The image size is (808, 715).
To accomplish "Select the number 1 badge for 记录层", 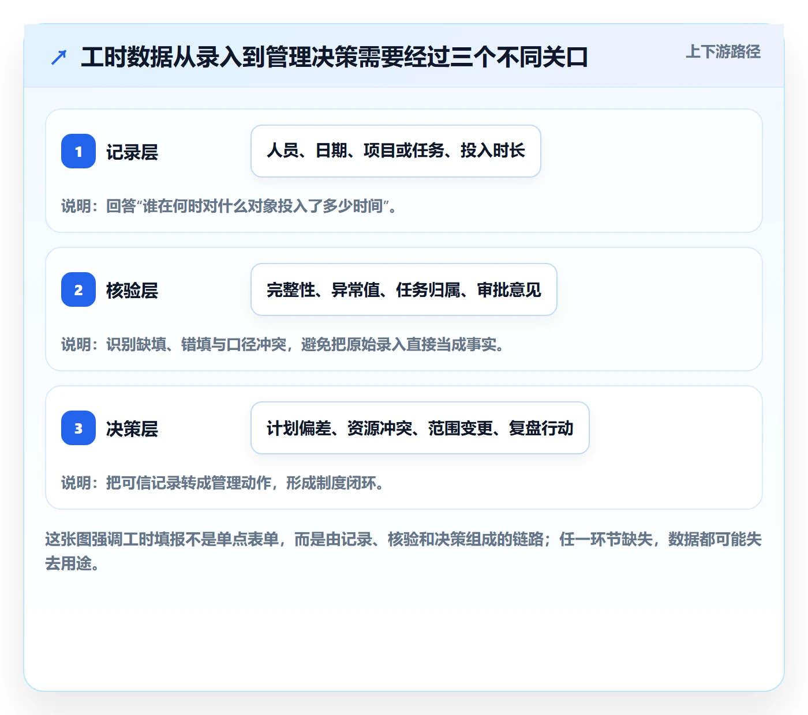I will coord(78,151).
